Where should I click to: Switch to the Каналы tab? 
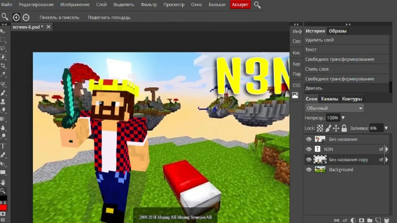coord(329,99)
